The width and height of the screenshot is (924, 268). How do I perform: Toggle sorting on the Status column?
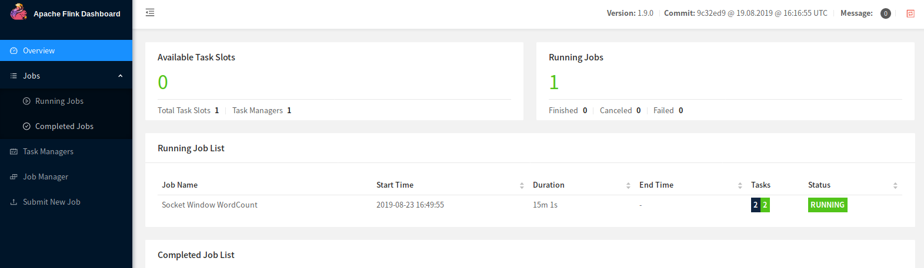click(895, 185)
